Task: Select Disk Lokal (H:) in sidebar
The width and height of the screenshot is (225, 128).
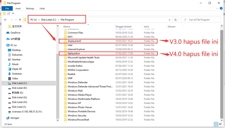Action: [17, 102]
